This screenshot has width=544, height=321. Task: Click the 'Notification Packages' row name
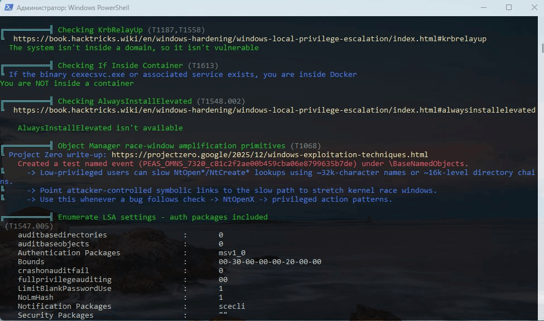[65, 307]
